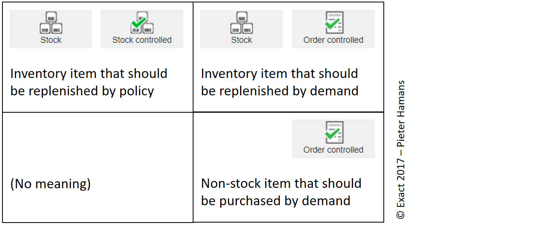Click the Order controlled checklist icon above the non-stock item text
Viewport: 553px width, 225px height.
(334, 132)
